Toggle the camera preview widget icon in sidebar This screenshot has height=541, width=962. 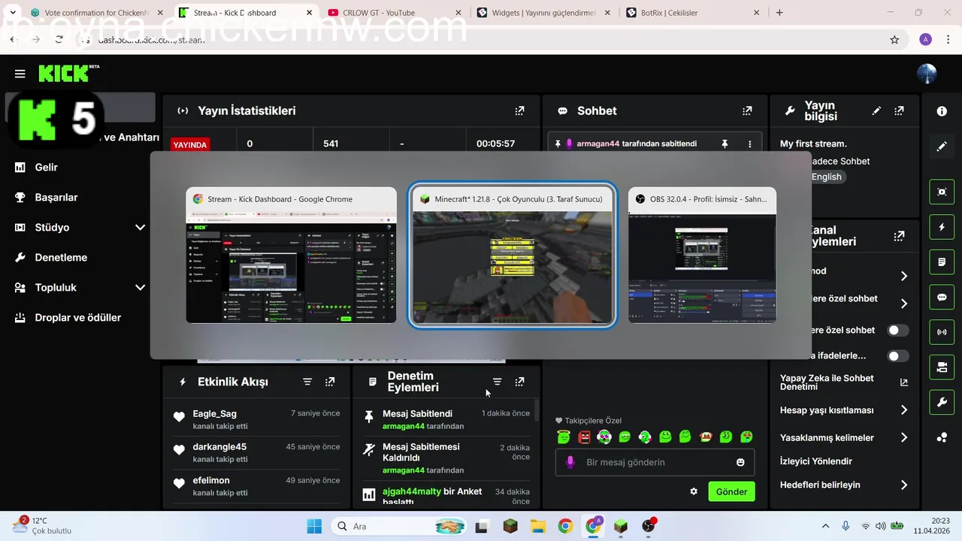point(942,367)
